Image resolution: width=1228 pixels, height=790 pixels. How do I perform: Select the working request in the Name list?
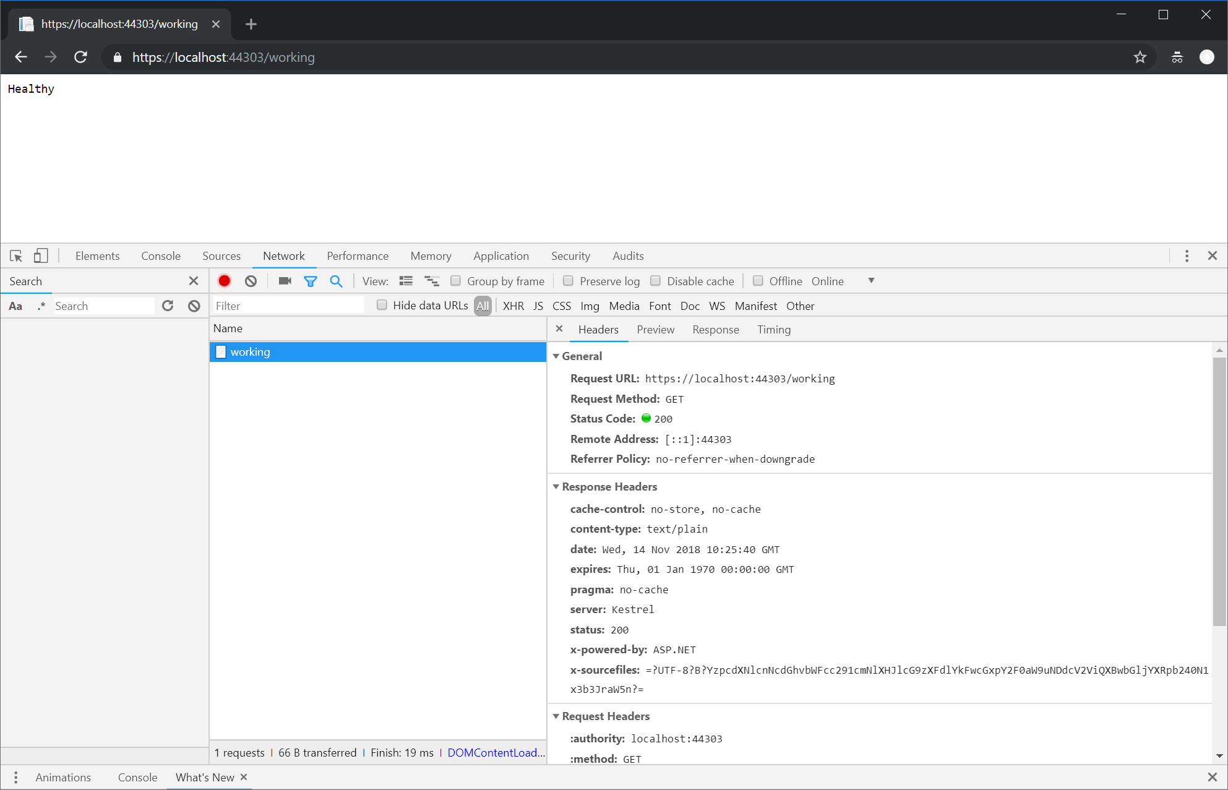click(x=250, y=351)
